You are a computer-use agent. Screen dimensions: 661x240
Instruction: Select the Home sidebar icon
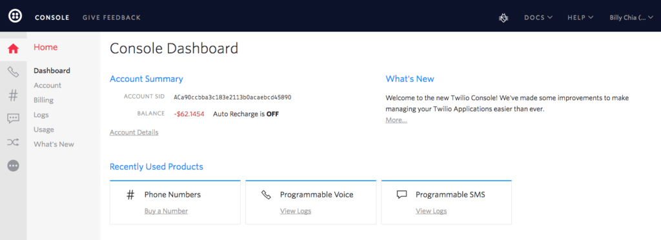pyautogui.click(x=14, y=49)
